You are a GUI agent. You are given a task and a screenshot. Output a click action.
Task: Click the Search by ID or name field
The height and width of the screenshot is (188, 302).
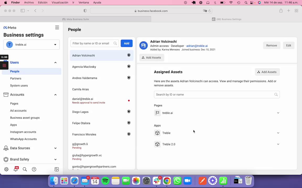point(217,94)
